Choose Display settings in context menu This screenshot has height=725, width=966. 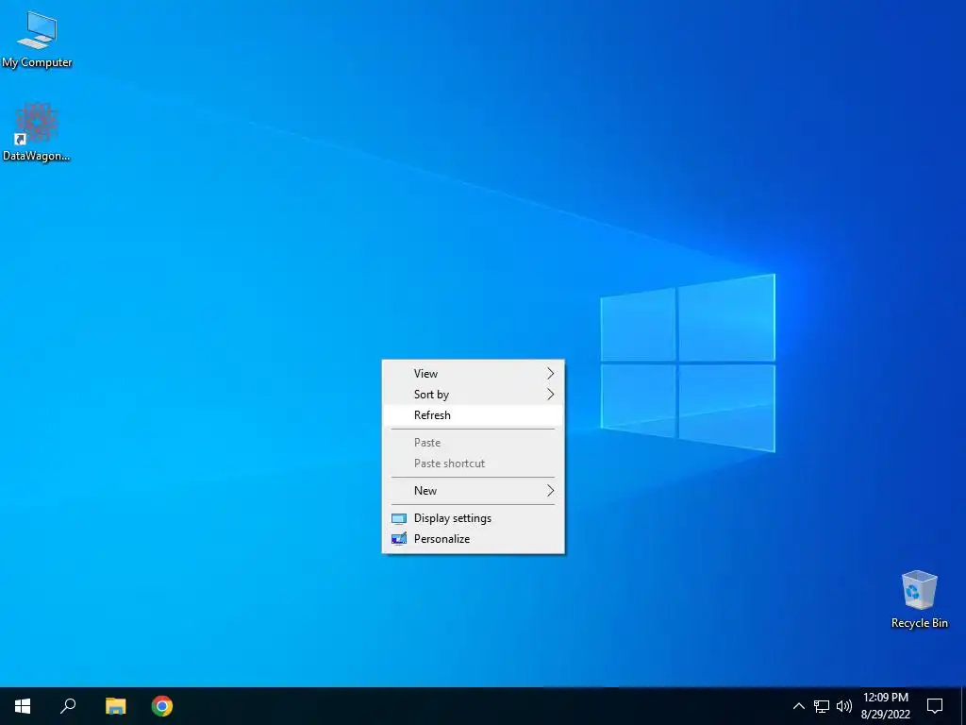474,518
